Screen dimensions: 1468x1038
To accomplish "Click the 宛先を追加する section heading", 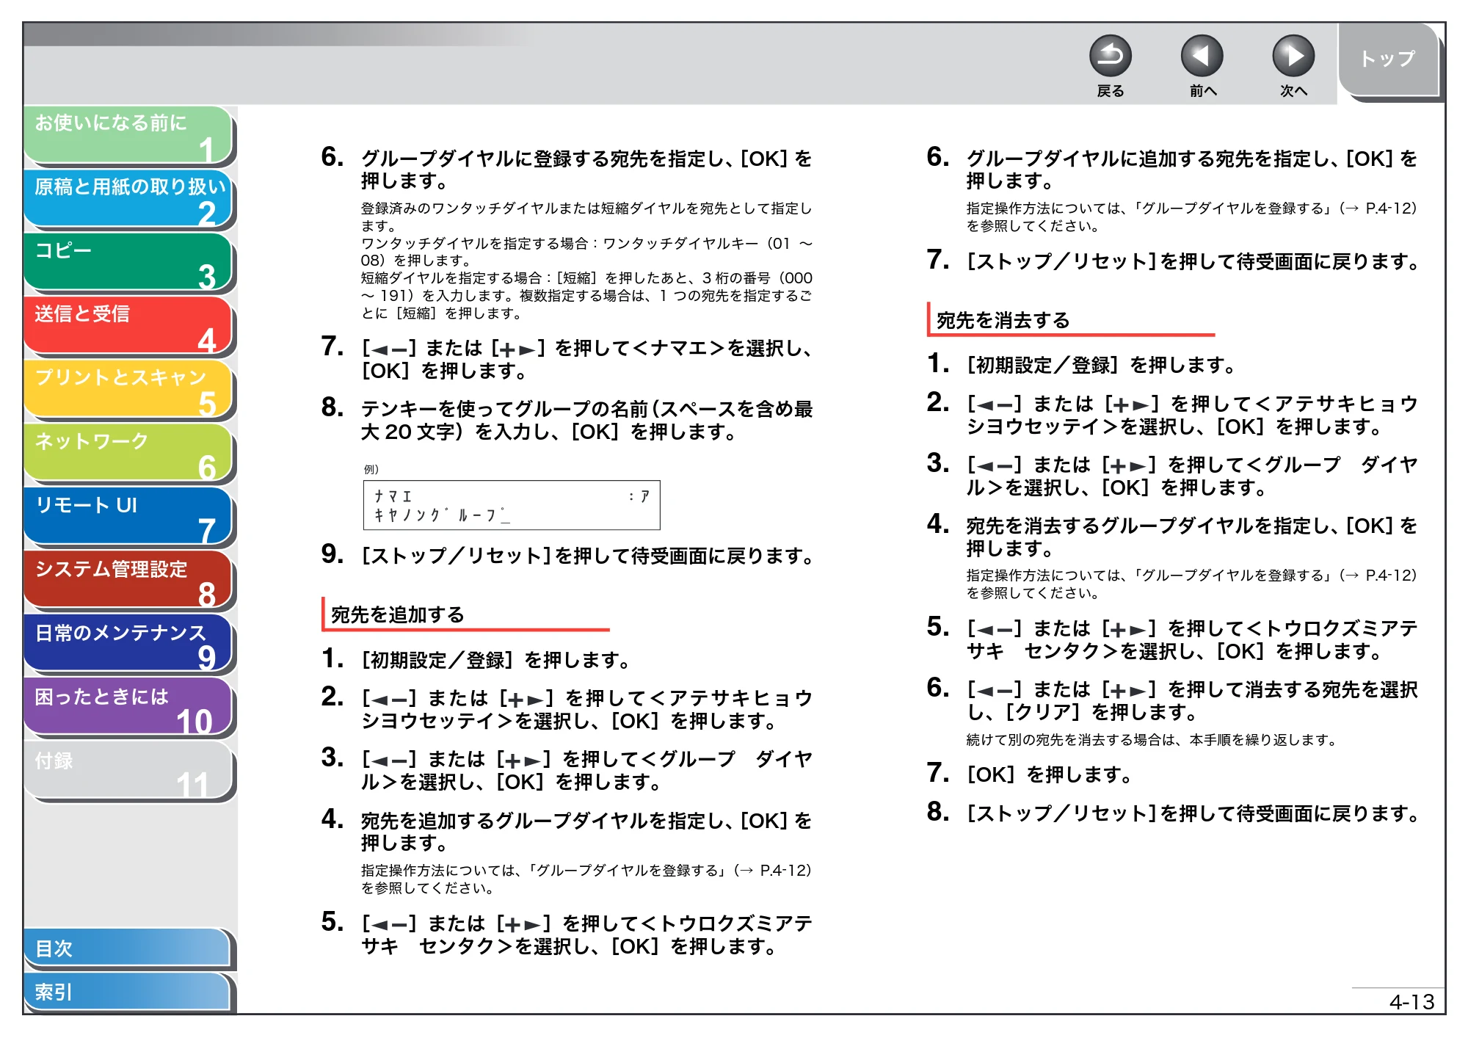I will [397, 614].
